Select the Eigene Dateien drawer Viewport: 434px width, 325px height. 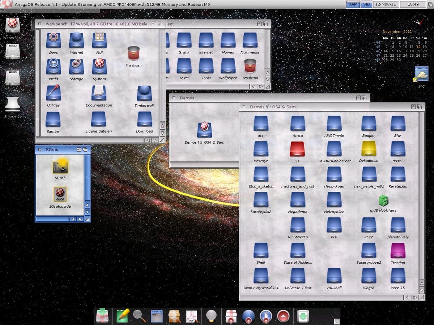[98, 119]
